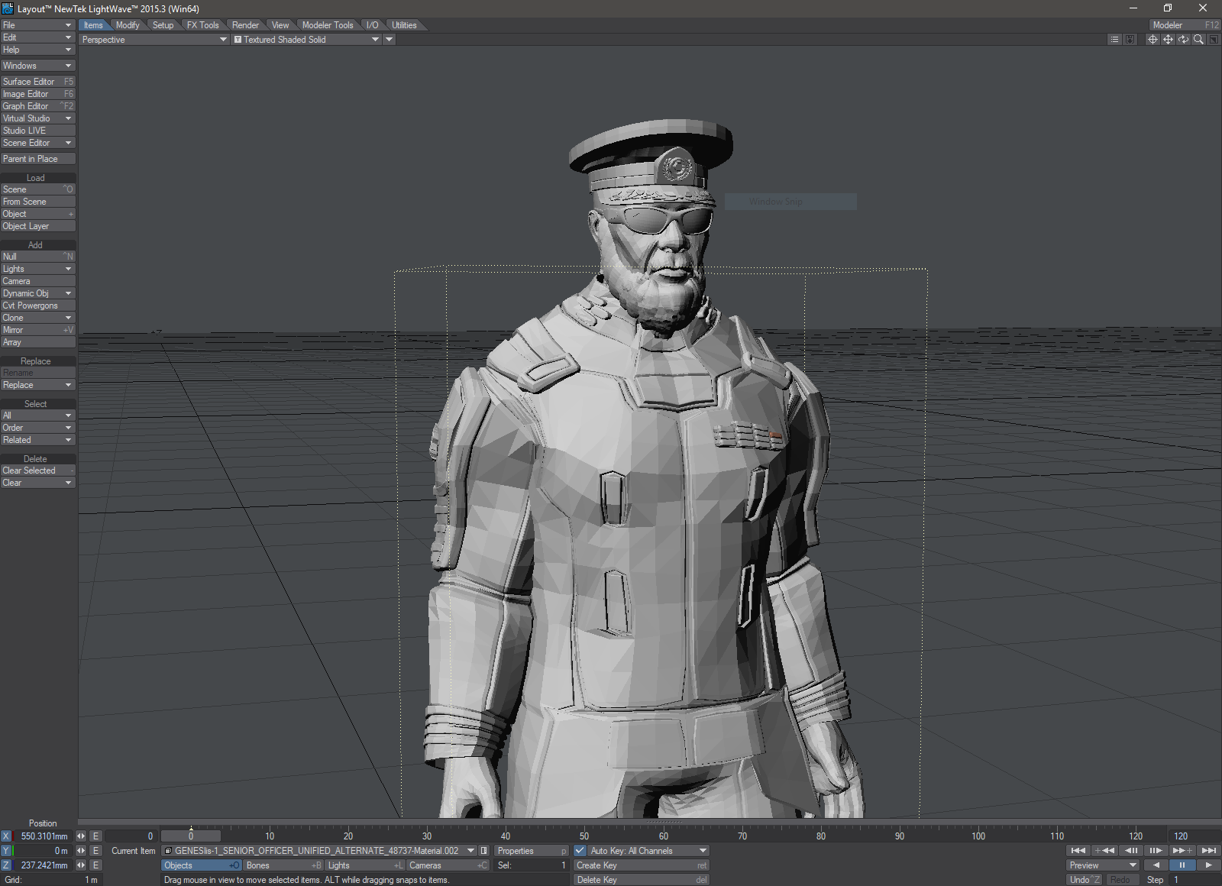Click the Undo button
Viewport: 1222px width, 886px height.
[1085, 880]
